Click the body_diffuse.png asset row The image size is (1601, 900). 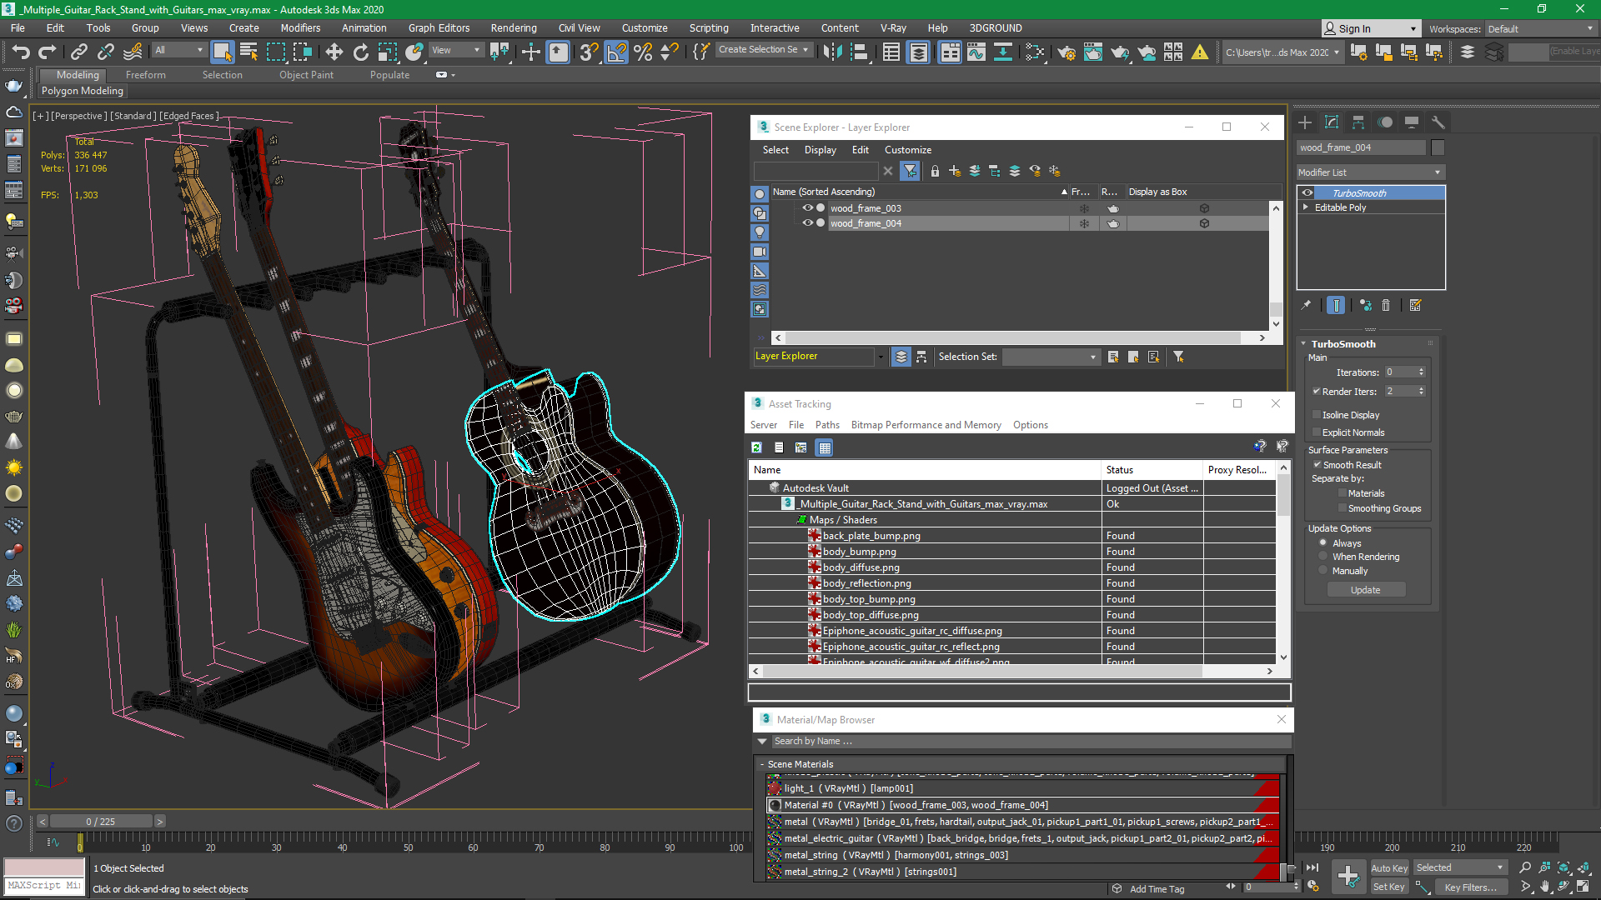point(1011,567)
